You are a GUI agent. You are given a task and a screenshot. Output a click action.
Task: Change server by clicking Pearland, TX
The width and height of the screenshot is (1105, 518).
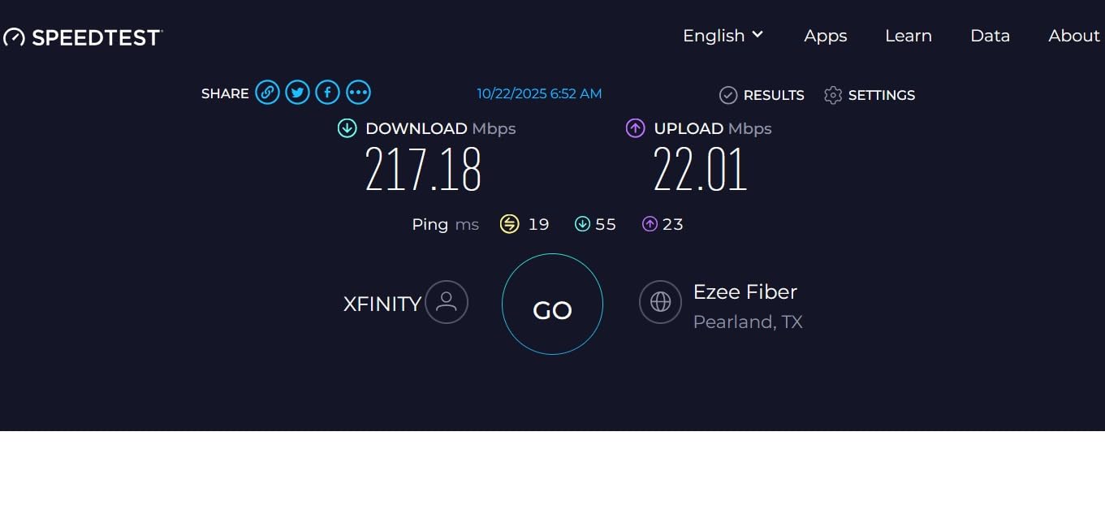point(747,322)
